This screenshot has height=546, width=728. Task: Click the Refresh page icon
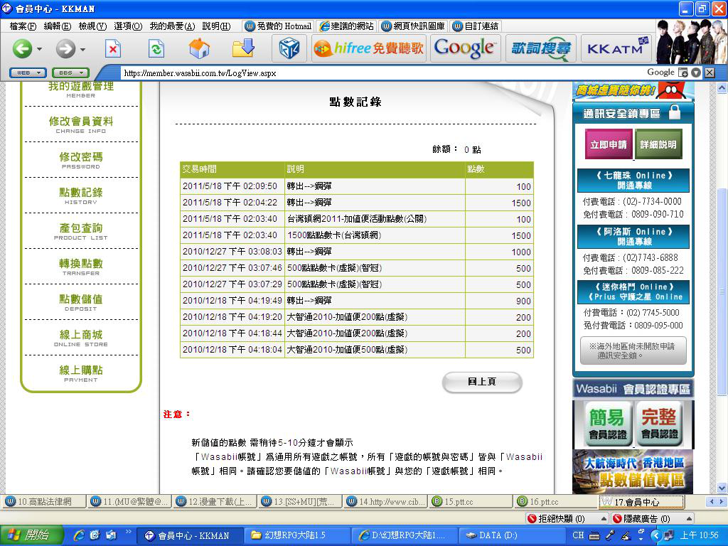[x=156, y=48]
